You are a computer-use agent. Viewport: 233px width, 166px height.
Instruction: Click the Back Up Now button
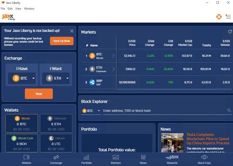62,41
